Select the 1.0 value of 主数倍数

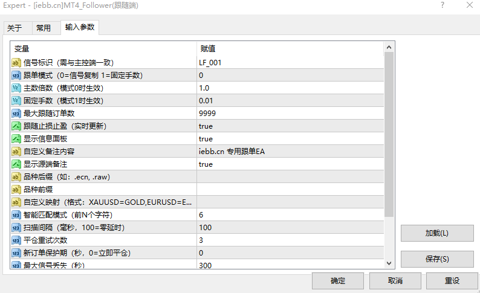click(290, 88)
